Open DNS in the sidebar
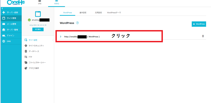This screenshot has width=211, height=103. pyautogui.click(x=11, y=41)
